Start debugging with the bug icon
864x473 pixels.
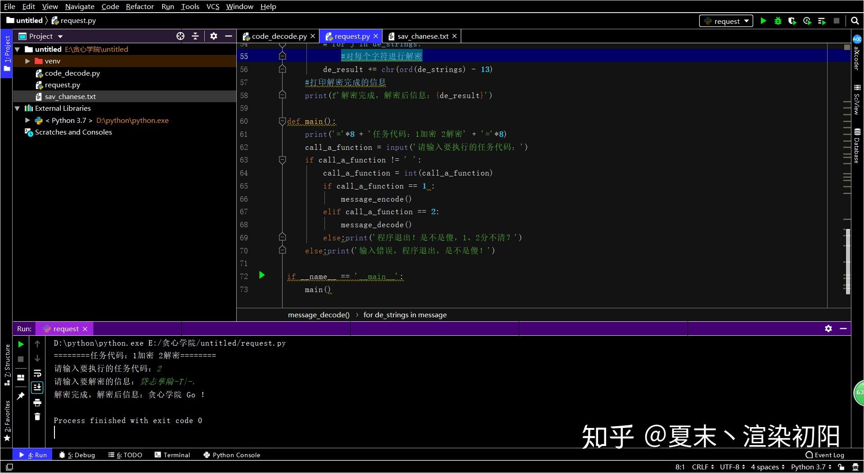click(778, 21)
